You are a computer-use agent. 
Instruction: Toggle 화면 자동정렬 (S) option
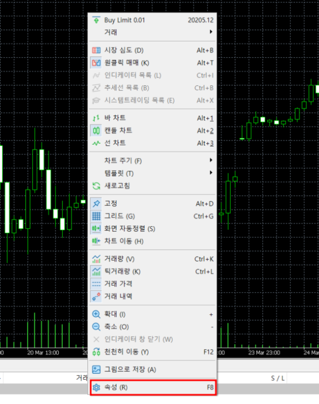pos(152,228)
